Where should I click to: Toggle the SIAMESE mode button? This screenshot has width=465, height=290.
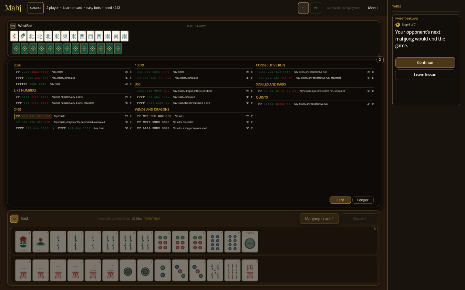click(x=36, y=8)
